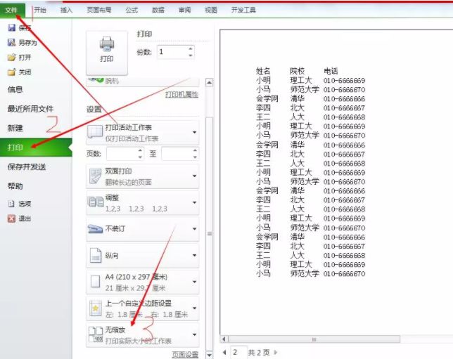Screen dimensions: 453x359
Task: Expand the 双面打印 dropdown
Action: (x=194, y=176)
